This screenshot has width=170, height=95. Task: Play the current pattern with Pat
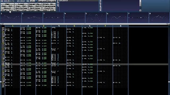(x=18, y=11)
